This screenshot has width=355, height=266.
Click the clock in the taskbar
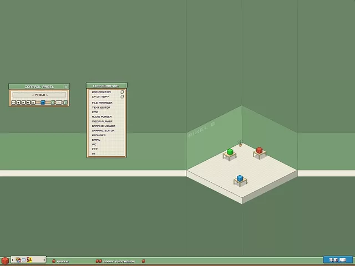[337, 260]
